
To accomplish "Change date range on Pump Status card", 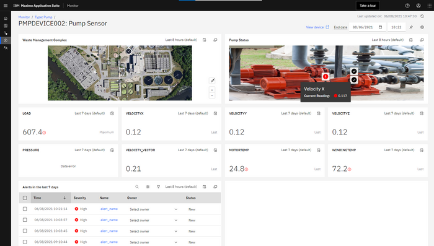I will pos(410,40).
